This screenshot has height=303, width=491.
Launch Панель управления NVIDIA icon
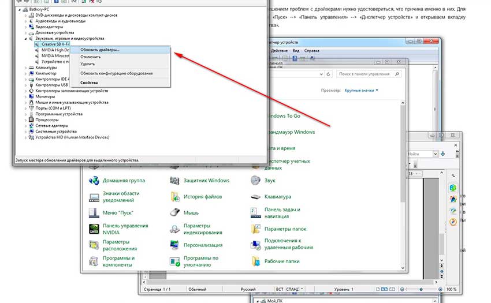[x=94, y=229]
